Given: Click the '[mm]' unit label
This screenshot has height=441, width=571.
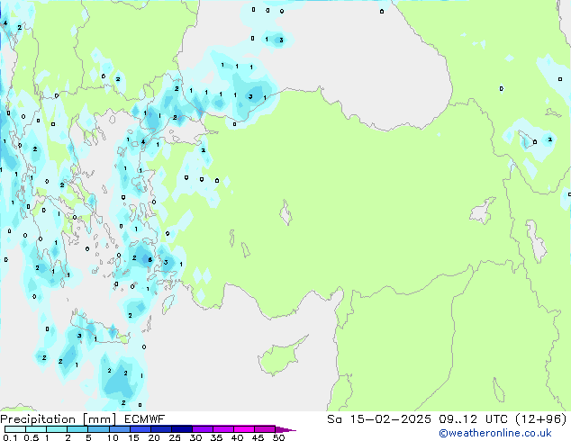Looking at the screenshot, I should [99, 419].
